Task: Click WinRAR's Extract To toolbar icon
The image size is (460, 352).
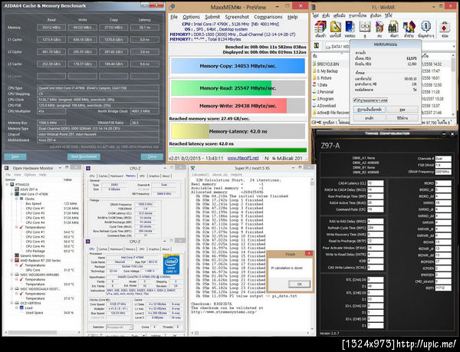Action: [x=333, y=28]
